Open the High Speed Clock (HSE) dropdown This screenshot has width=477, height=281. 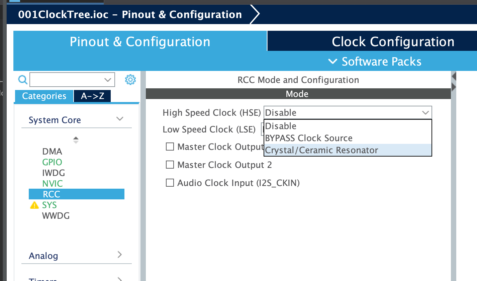(348, 113)
